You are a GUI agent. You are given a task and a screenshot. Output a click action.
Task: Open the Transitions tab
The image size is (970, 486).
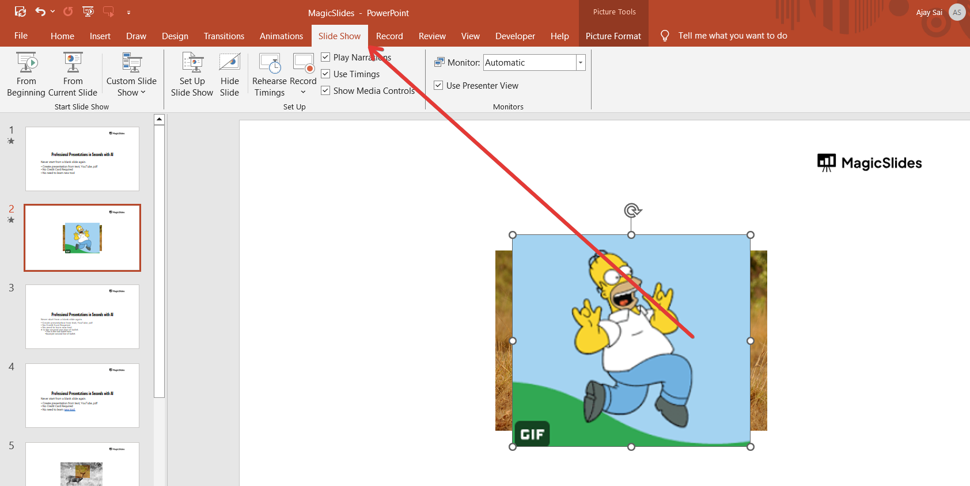(x=224, y=36)
